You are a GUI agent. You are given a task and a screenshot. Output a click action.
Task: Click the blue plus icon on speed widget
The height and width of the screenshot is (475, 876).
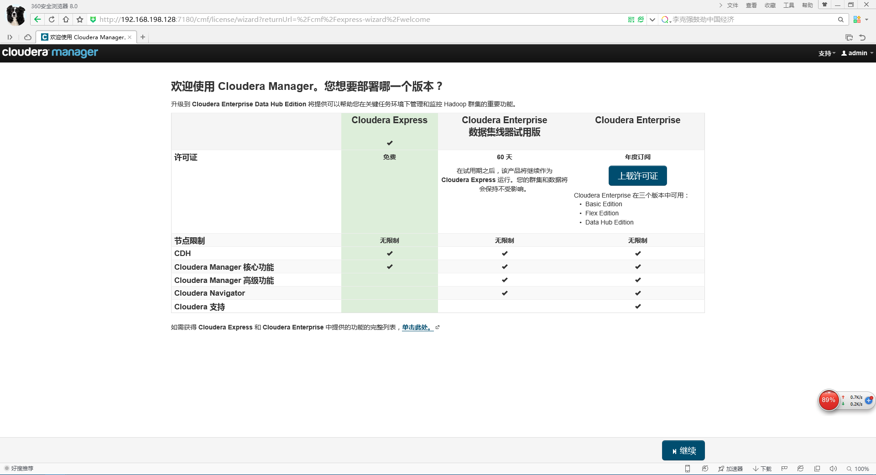pos(869,400)
